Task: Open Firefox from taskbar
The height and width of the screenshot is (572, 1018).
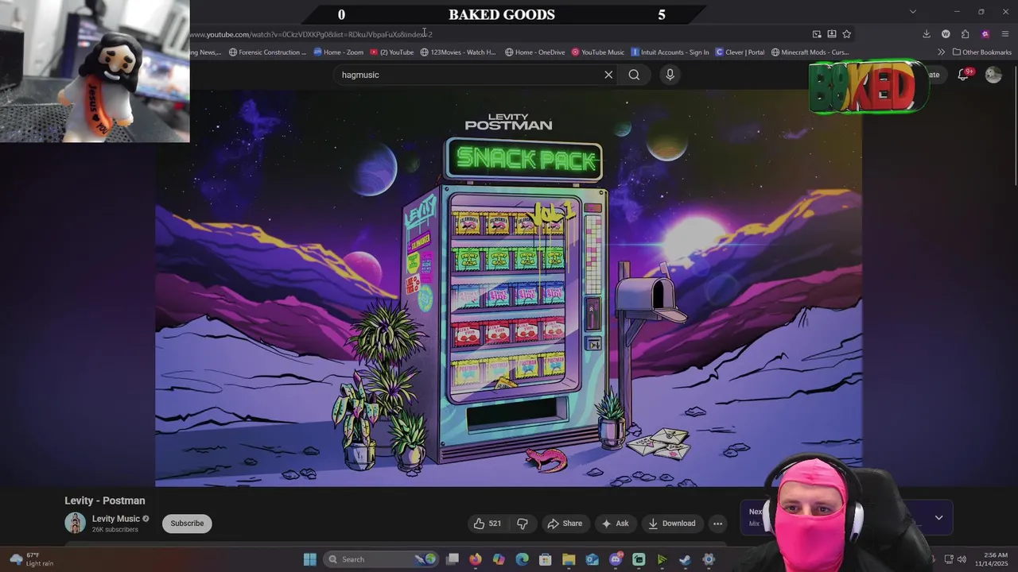Action: (476, 559)
